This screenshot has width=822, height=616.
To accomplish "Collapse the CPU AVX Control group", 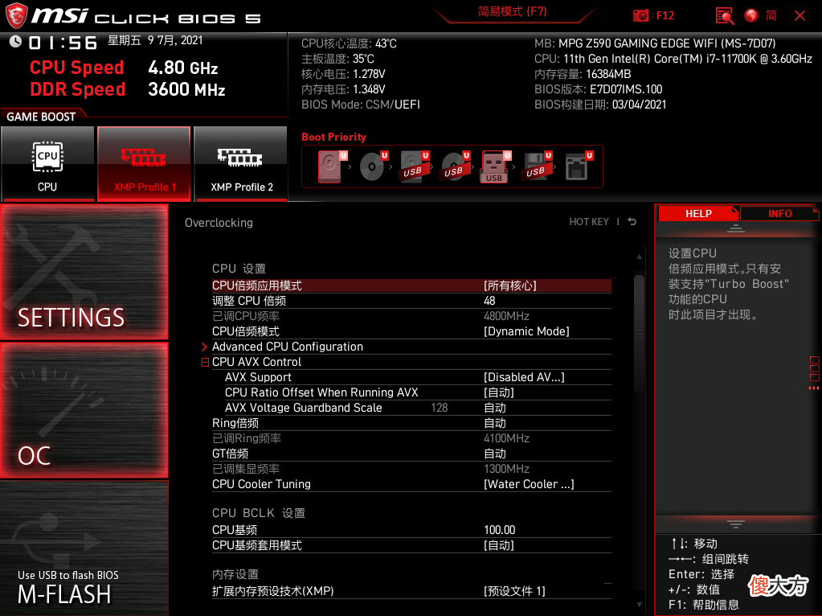I will (x=206, y=362).
